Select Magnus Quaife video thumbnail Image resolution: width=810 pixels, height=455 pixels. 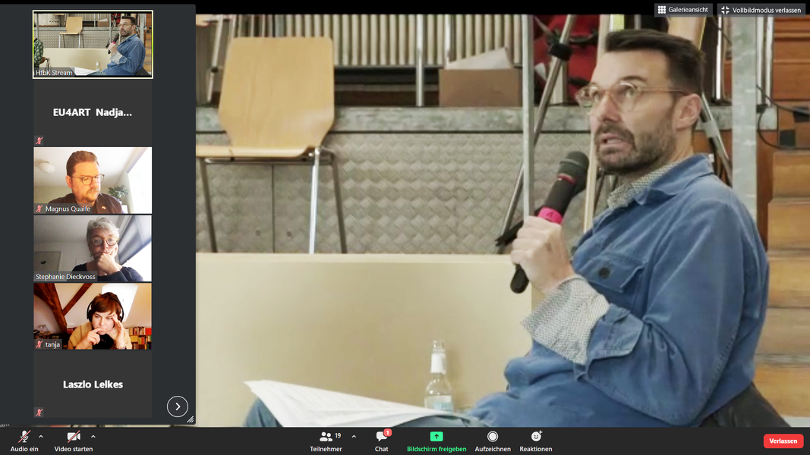93,180
